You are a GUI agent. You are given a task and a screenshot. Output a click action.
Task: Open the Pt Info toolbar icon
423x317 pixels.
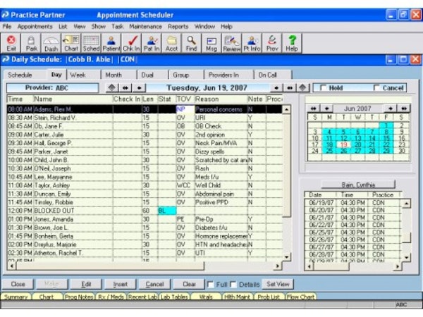click(x=252, y=43)
